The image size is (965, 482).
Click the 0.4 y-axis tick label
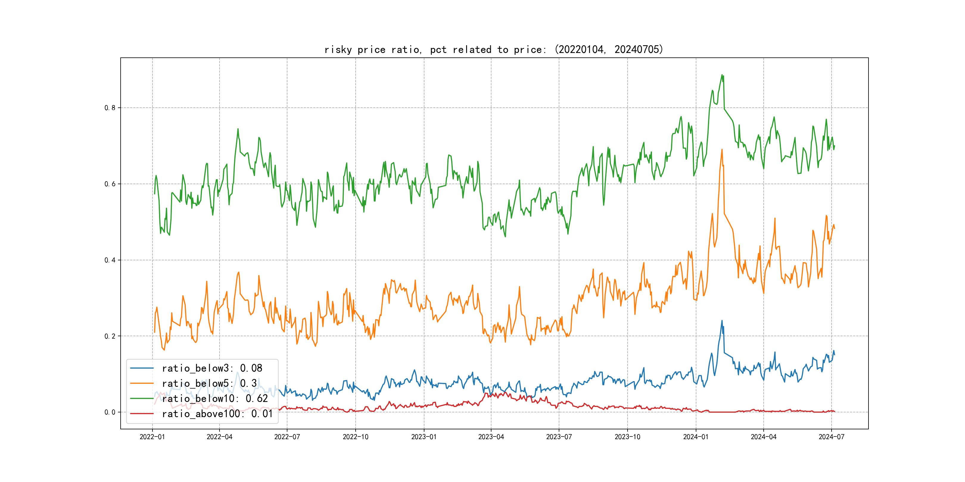coord(110,260)
